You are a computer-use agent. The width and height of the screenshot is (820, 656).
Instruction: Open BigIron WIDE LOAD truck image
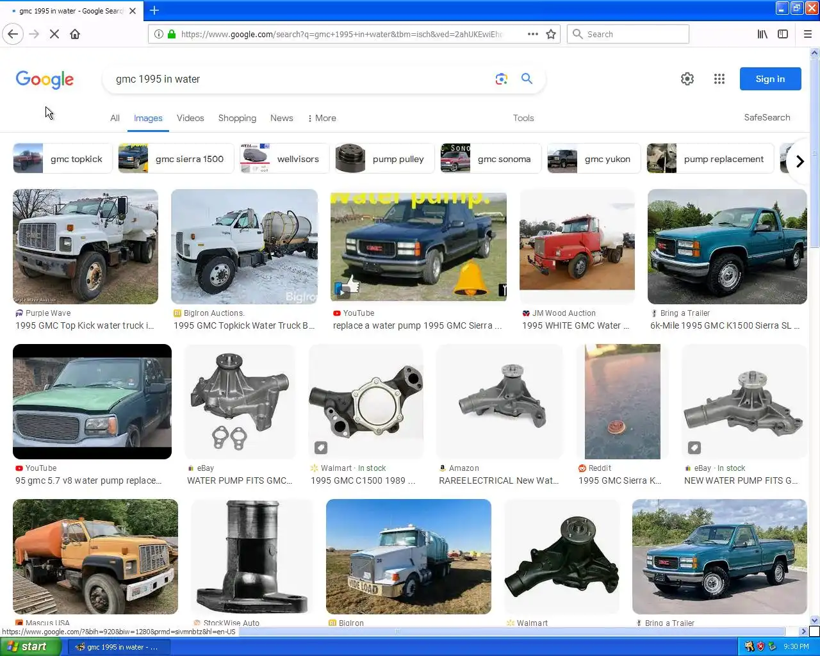tap(409, 557)
